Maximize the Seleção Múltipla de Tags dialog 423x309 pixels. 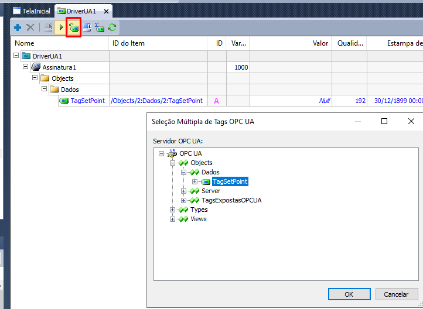384,122
